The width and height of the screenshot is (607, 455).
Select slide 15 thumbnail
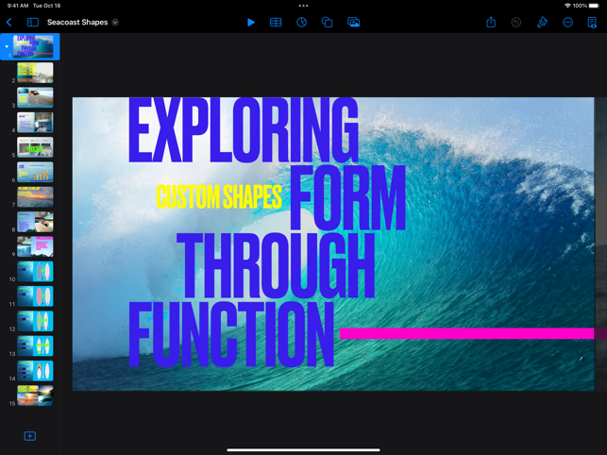(35, 395)
